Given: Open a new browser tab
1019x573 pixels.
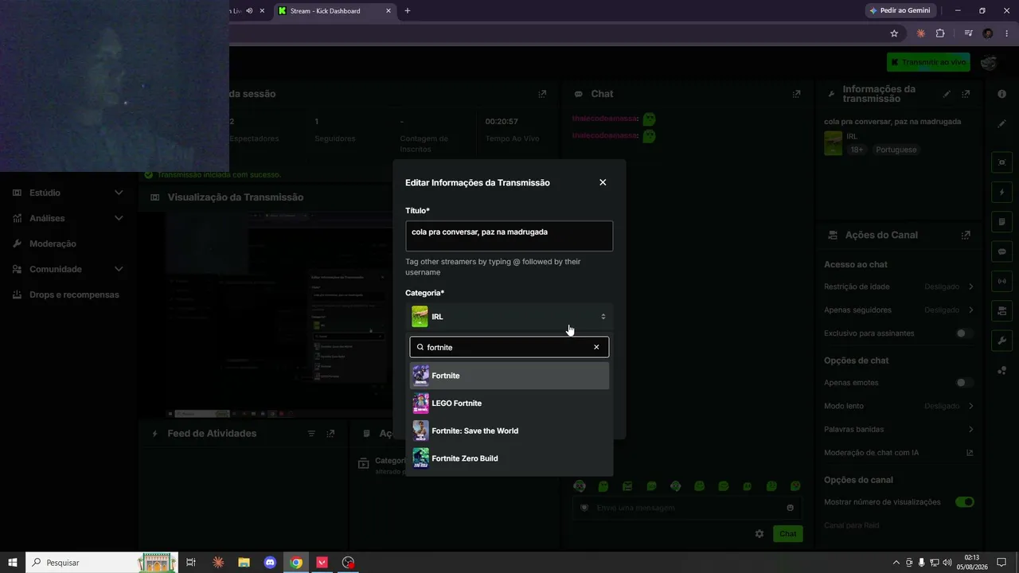Looking at the screenshot, I should pos(408,11).
